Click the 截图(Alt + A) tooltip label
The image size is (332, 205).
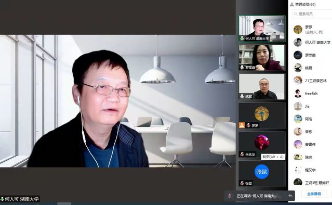pos(273,157)
